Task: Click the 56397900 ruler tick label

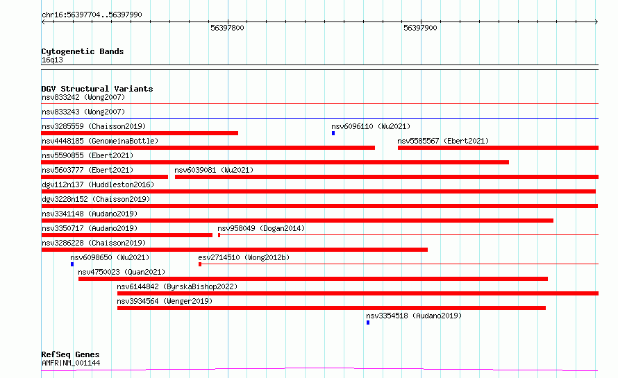Action: (420, 28)
